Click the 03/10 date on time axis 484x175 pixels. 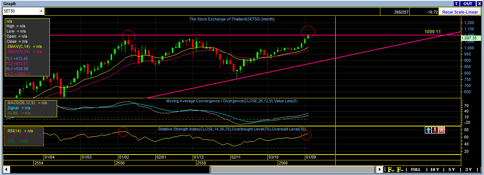point(274,157)
